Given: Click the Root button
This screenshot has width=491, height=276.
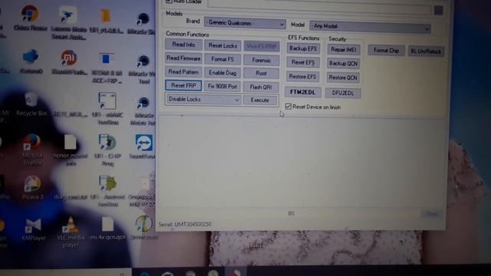Looking at the screenshot, I should (261, 74).
